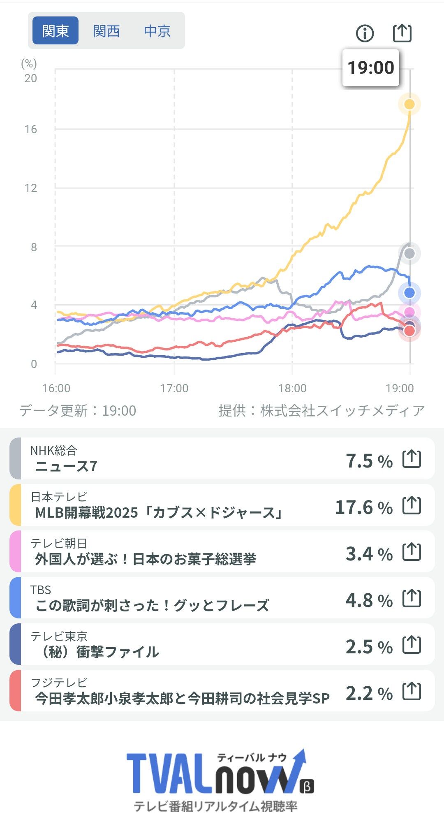This screenshot has height=824, width=444.
Task: Share the テレビ東京 program rating
Action: (x=412, y=645)
